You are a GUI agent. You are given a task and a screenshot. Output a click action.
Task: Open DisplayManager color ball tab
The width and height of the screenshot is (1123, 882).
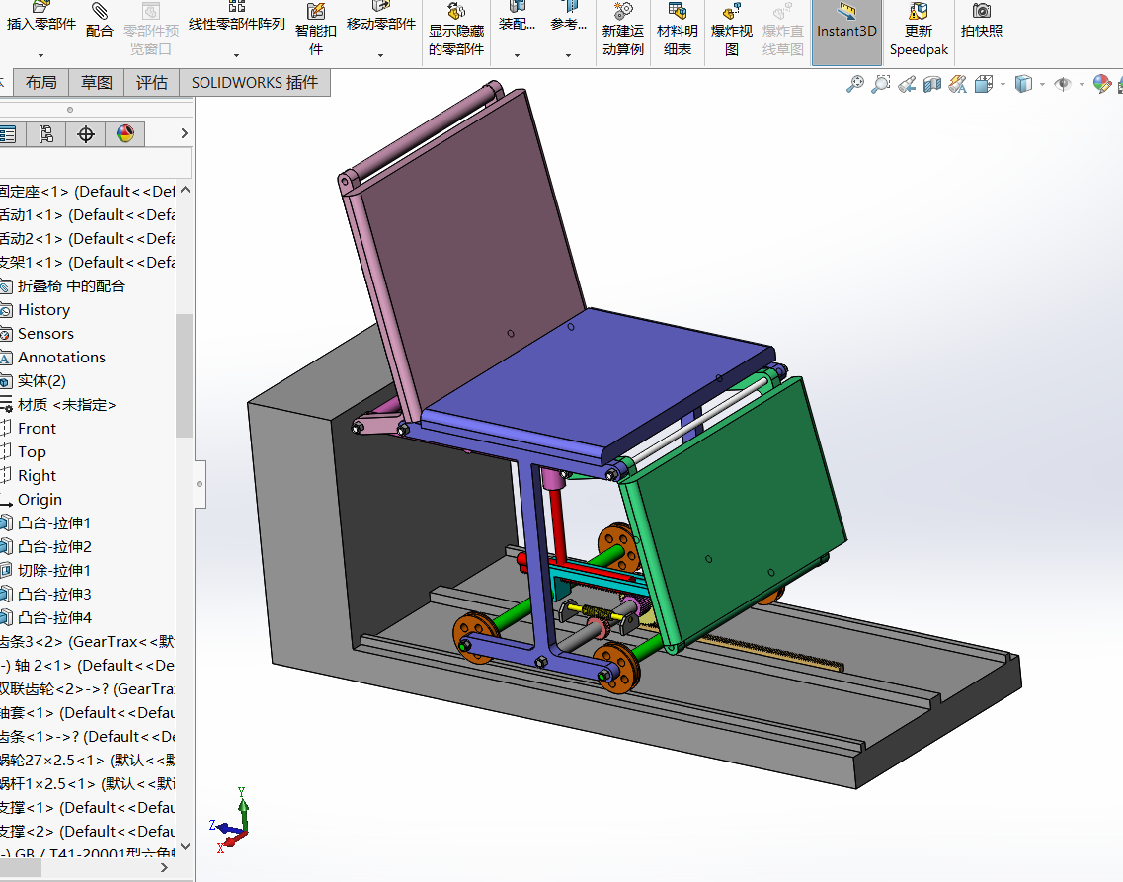coord(125,134)
